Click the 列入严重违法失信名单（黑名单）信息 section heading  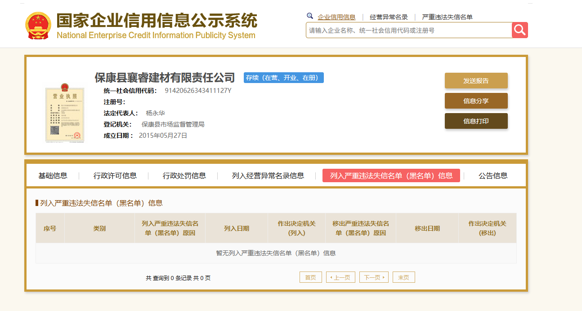point(101,203)
